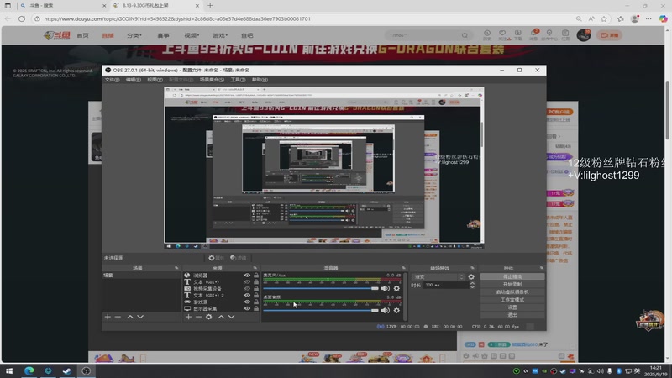Open the Douyu 关注 heart icon
Image resolution: width=672 pixels, height=378 pixels.
[x=502, y=35]
